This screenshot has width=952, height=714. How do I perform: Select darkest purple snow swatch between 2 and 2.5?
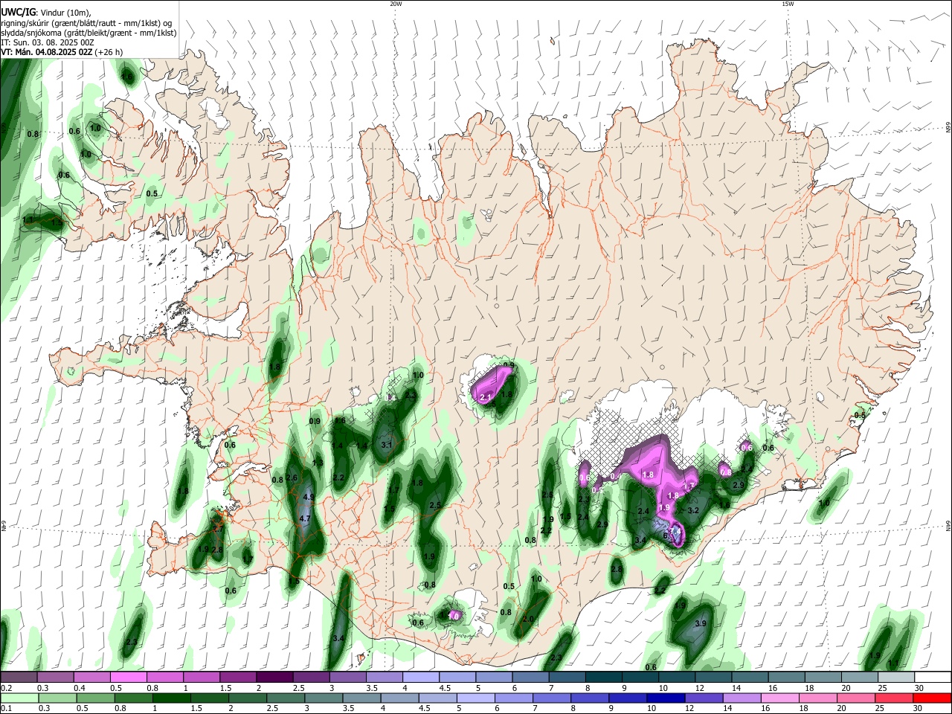tap(274, 678)
